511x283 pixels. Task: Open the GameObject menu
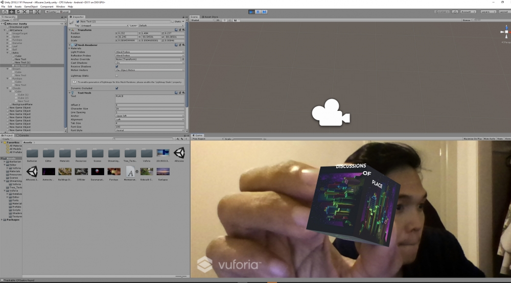click(x=30, y=7)
